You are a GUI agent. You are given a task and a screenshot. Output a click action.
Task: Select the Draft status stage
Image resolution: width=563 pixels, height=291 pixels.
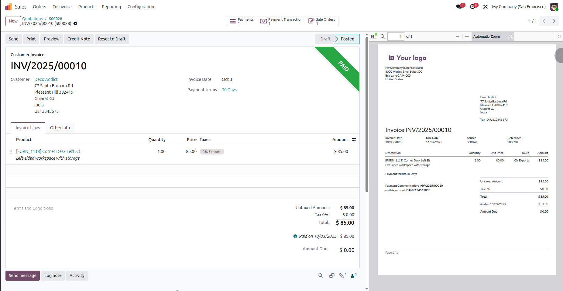[325, 39]
